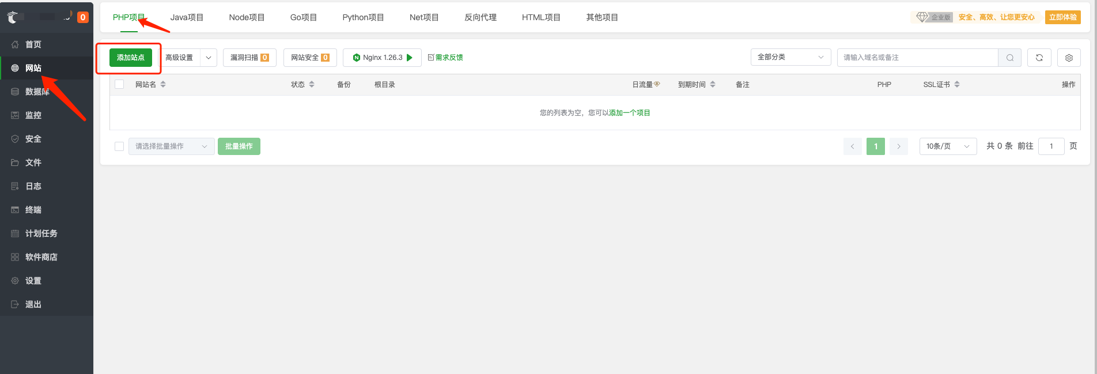The height and width of the screenshot is (374, 1097).
Task: Switch to the Net项目 tab
Action: coord(424,17)
